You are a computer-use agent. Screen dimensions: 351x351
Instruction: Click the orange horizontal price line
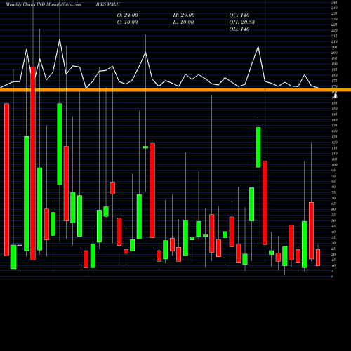(x=175, y=90)
